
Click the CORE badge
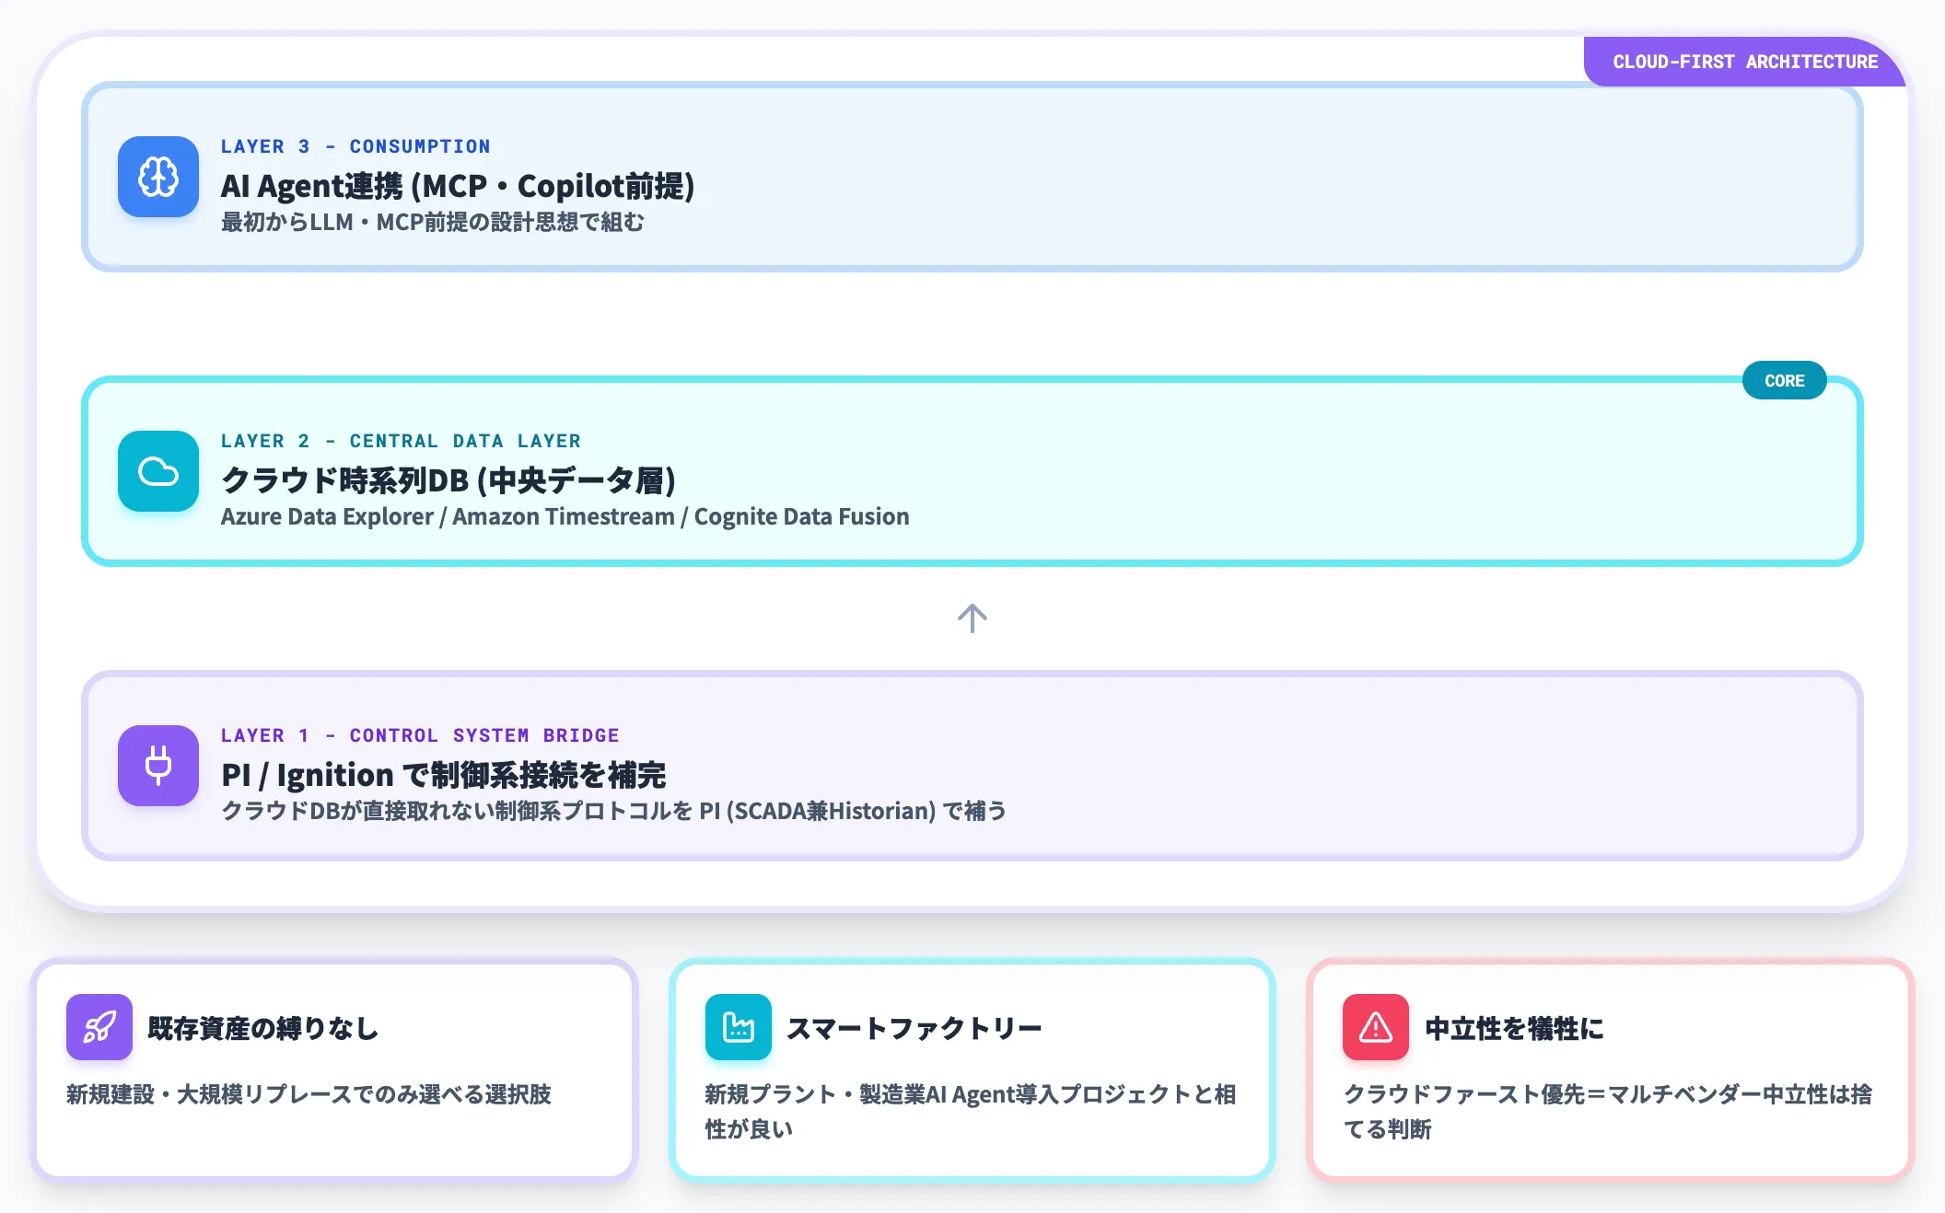[1785, 380]
